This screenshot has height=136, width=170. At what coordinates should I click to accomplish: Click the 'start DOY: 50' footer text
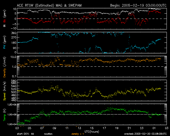[25, 134]
